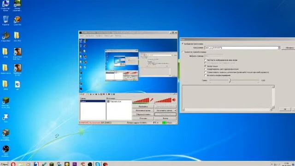Toggle the source checkbox next to Рабочий стол

(x=108, y=101)
